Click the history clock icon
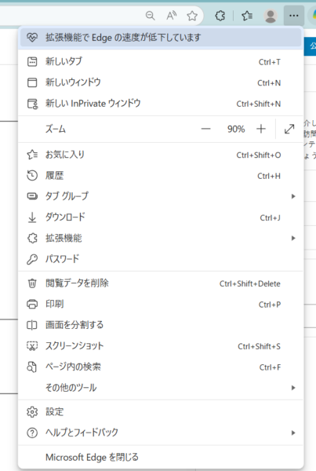Image resolution: width=316 pixels, height=471 pixels. [x=32, y=176]
